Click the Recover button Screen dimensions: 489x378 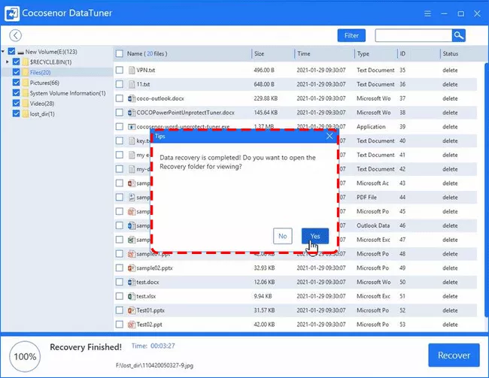(x=454, y=355)
